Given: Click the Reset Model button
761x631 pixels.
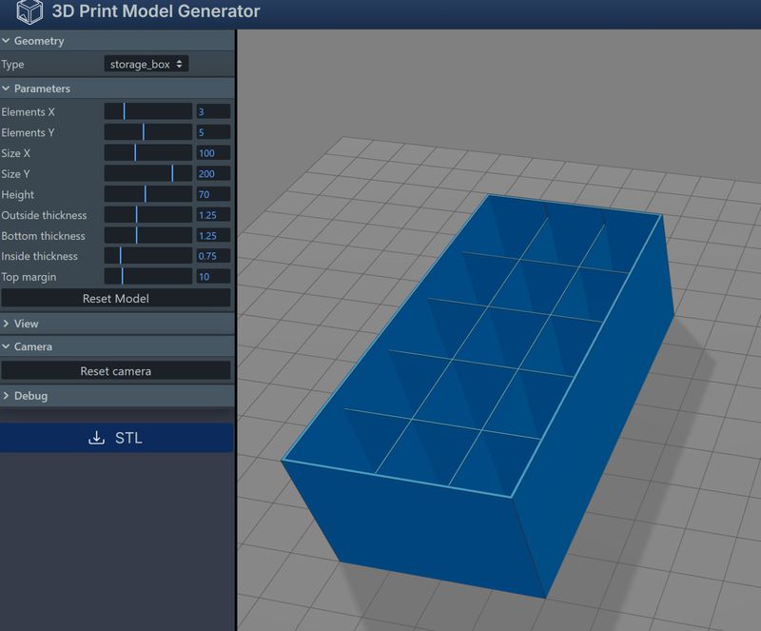Looking at the screenshot, I should pos(114,300).
